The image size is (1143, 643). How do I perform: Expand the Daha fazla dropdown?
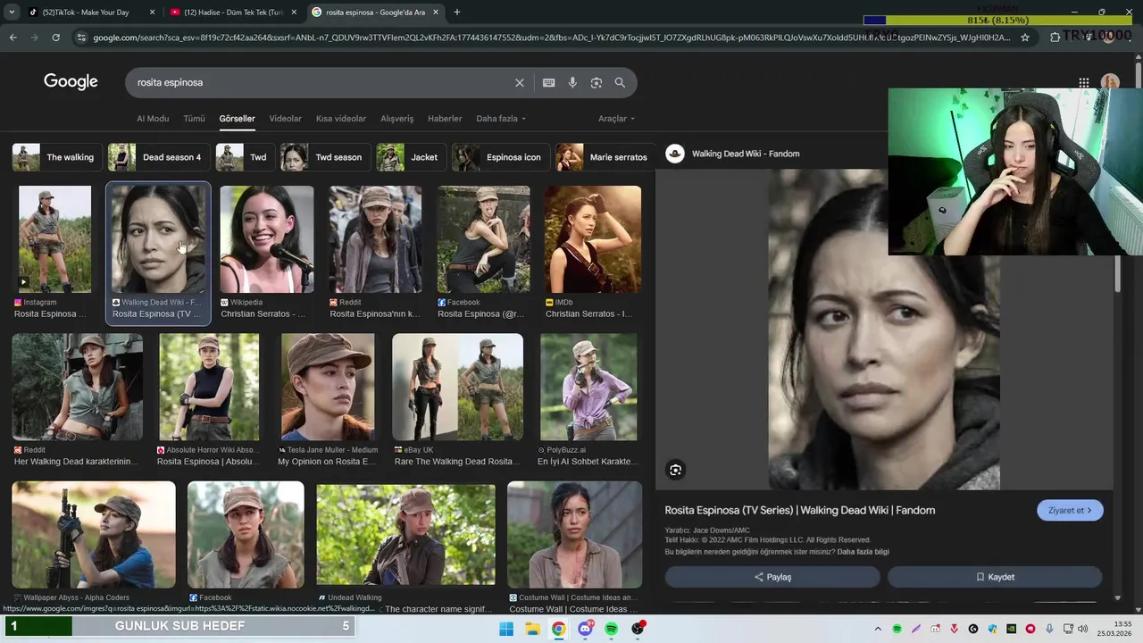tap(500, 119)
